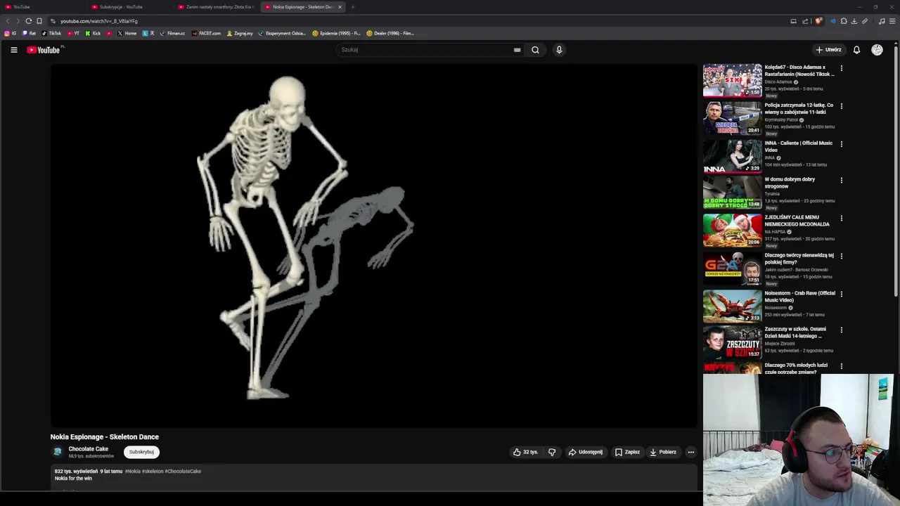The height and width of the screenshot is (506, 900).
Task: Click the Udostępnij share button
Action: [586, 452]
